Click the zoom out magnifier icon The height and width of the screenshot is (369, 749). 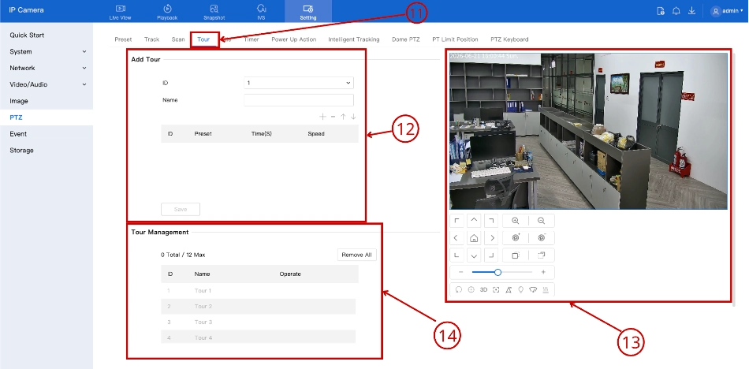point(541,221)
